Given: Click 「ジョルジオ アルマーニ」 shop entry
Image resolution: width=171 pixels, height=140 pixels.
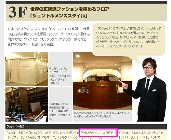Looking at the screenshot, I should pos(41,137).
